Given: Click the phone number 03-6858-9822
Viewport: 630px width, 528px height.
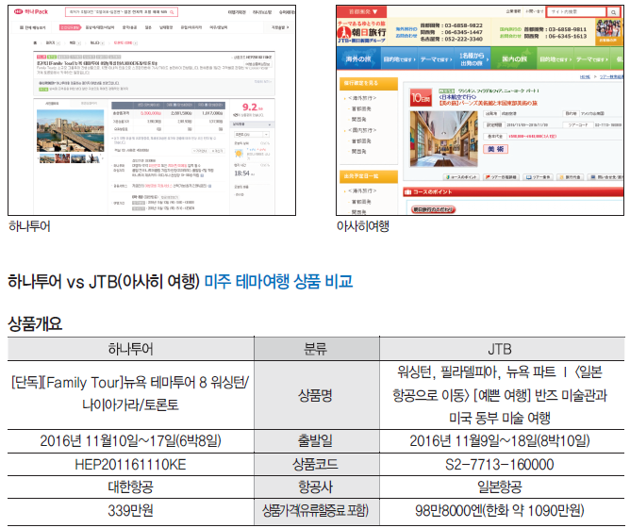Looking at the screenshot, I should [463, 25].
